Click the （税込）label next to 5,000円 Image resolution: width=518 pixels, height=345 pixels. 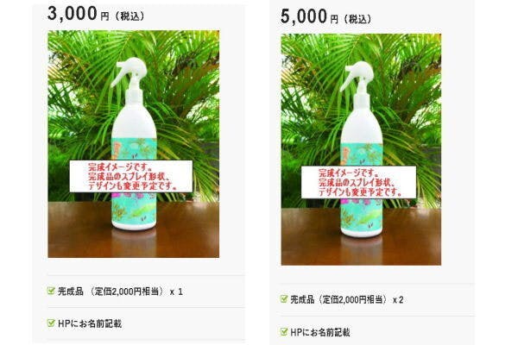357,19
